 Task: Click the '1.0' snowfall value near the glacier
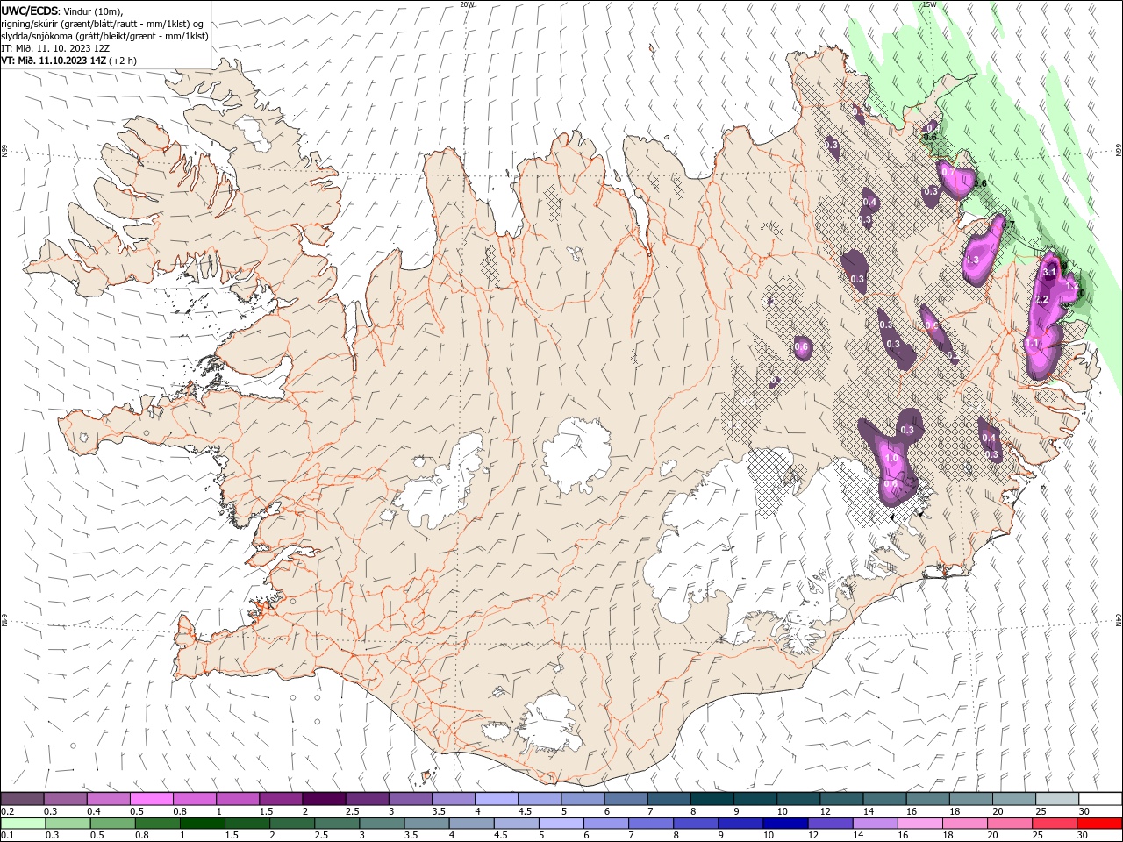click(892, 459)
